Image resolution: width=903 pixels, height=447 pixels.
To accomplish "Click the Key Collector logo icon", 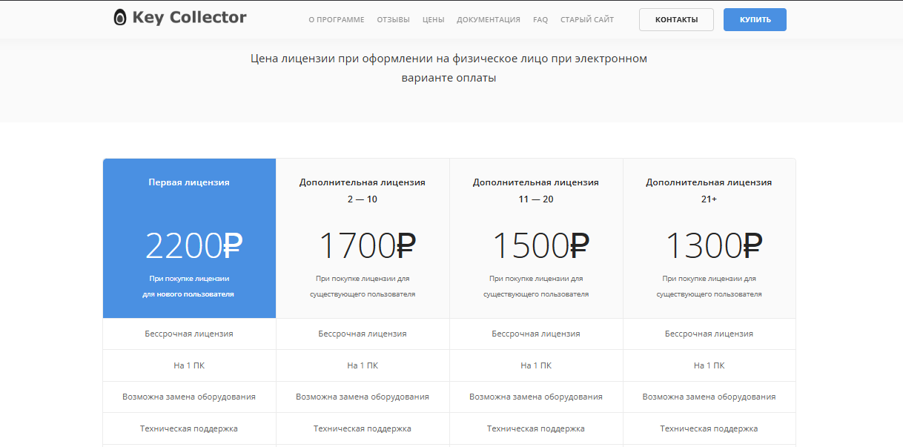I will (x=119, y=18).
